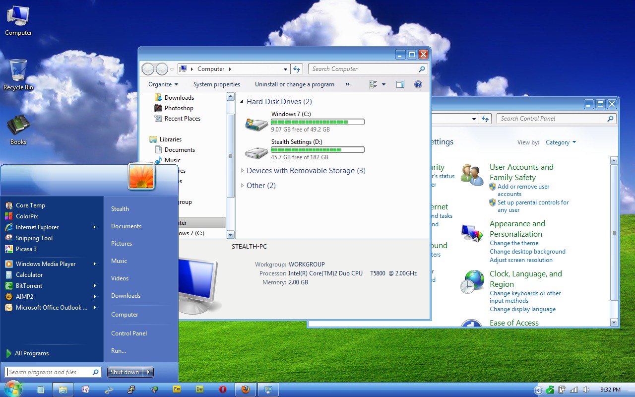The width and height of the screenshot is (635, 397).
Task: Click Uninstall or change a program
Action: point(295,84)
